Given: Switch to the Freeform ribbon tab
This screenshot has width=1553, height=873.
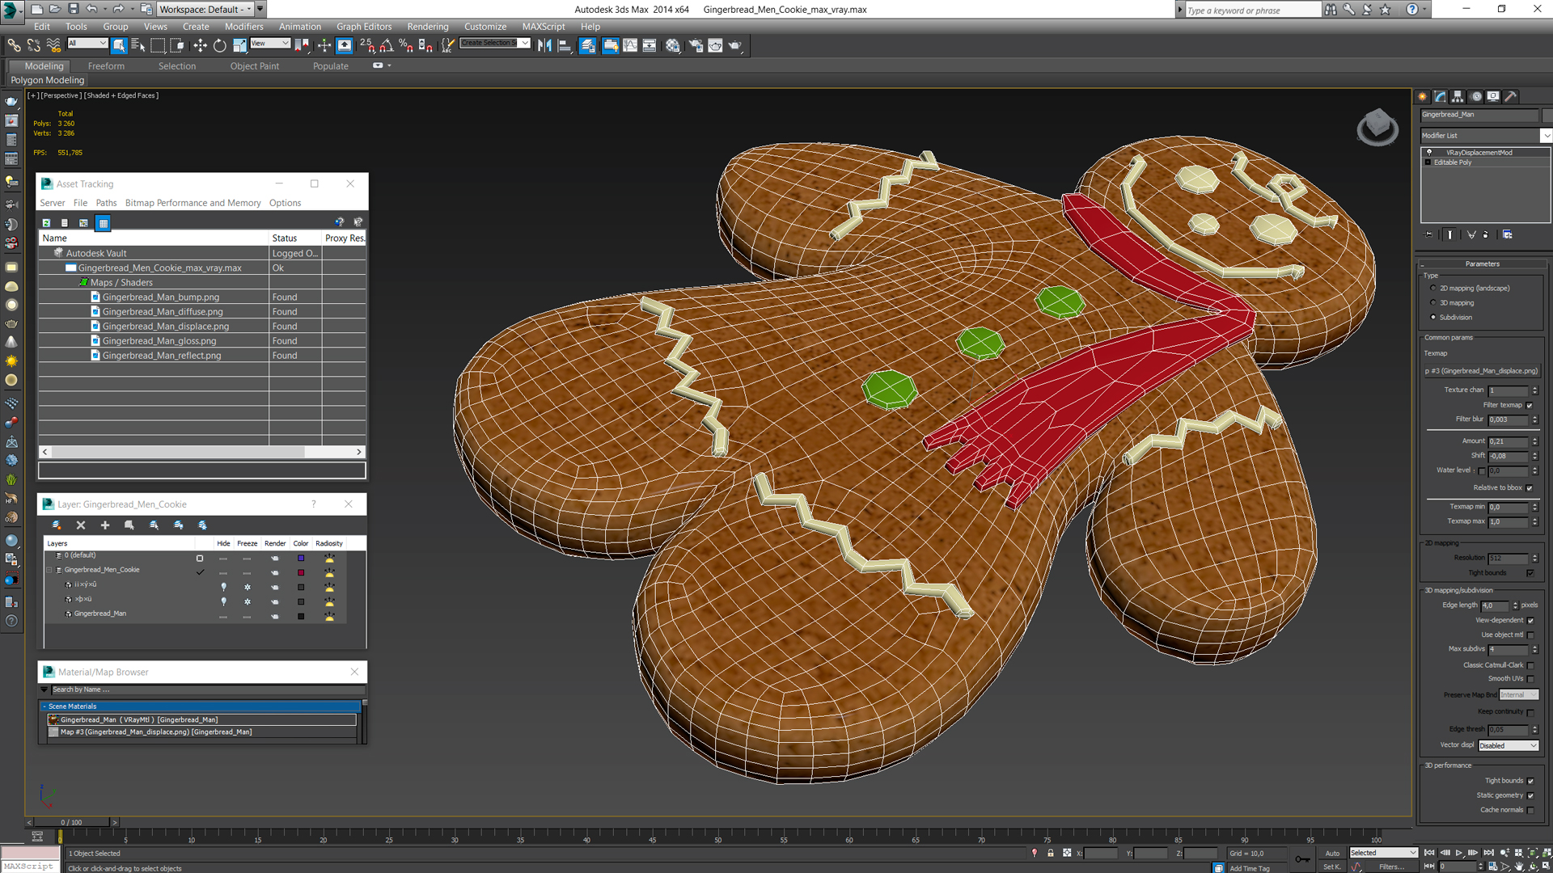Looking at the screenshot, I should pyautogui.click(x=106, y=66).
